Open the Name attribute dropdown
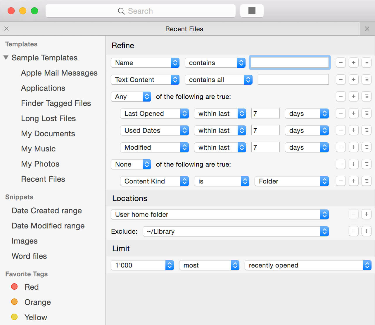This screenshot has width=375, height=325. (145, 62)
